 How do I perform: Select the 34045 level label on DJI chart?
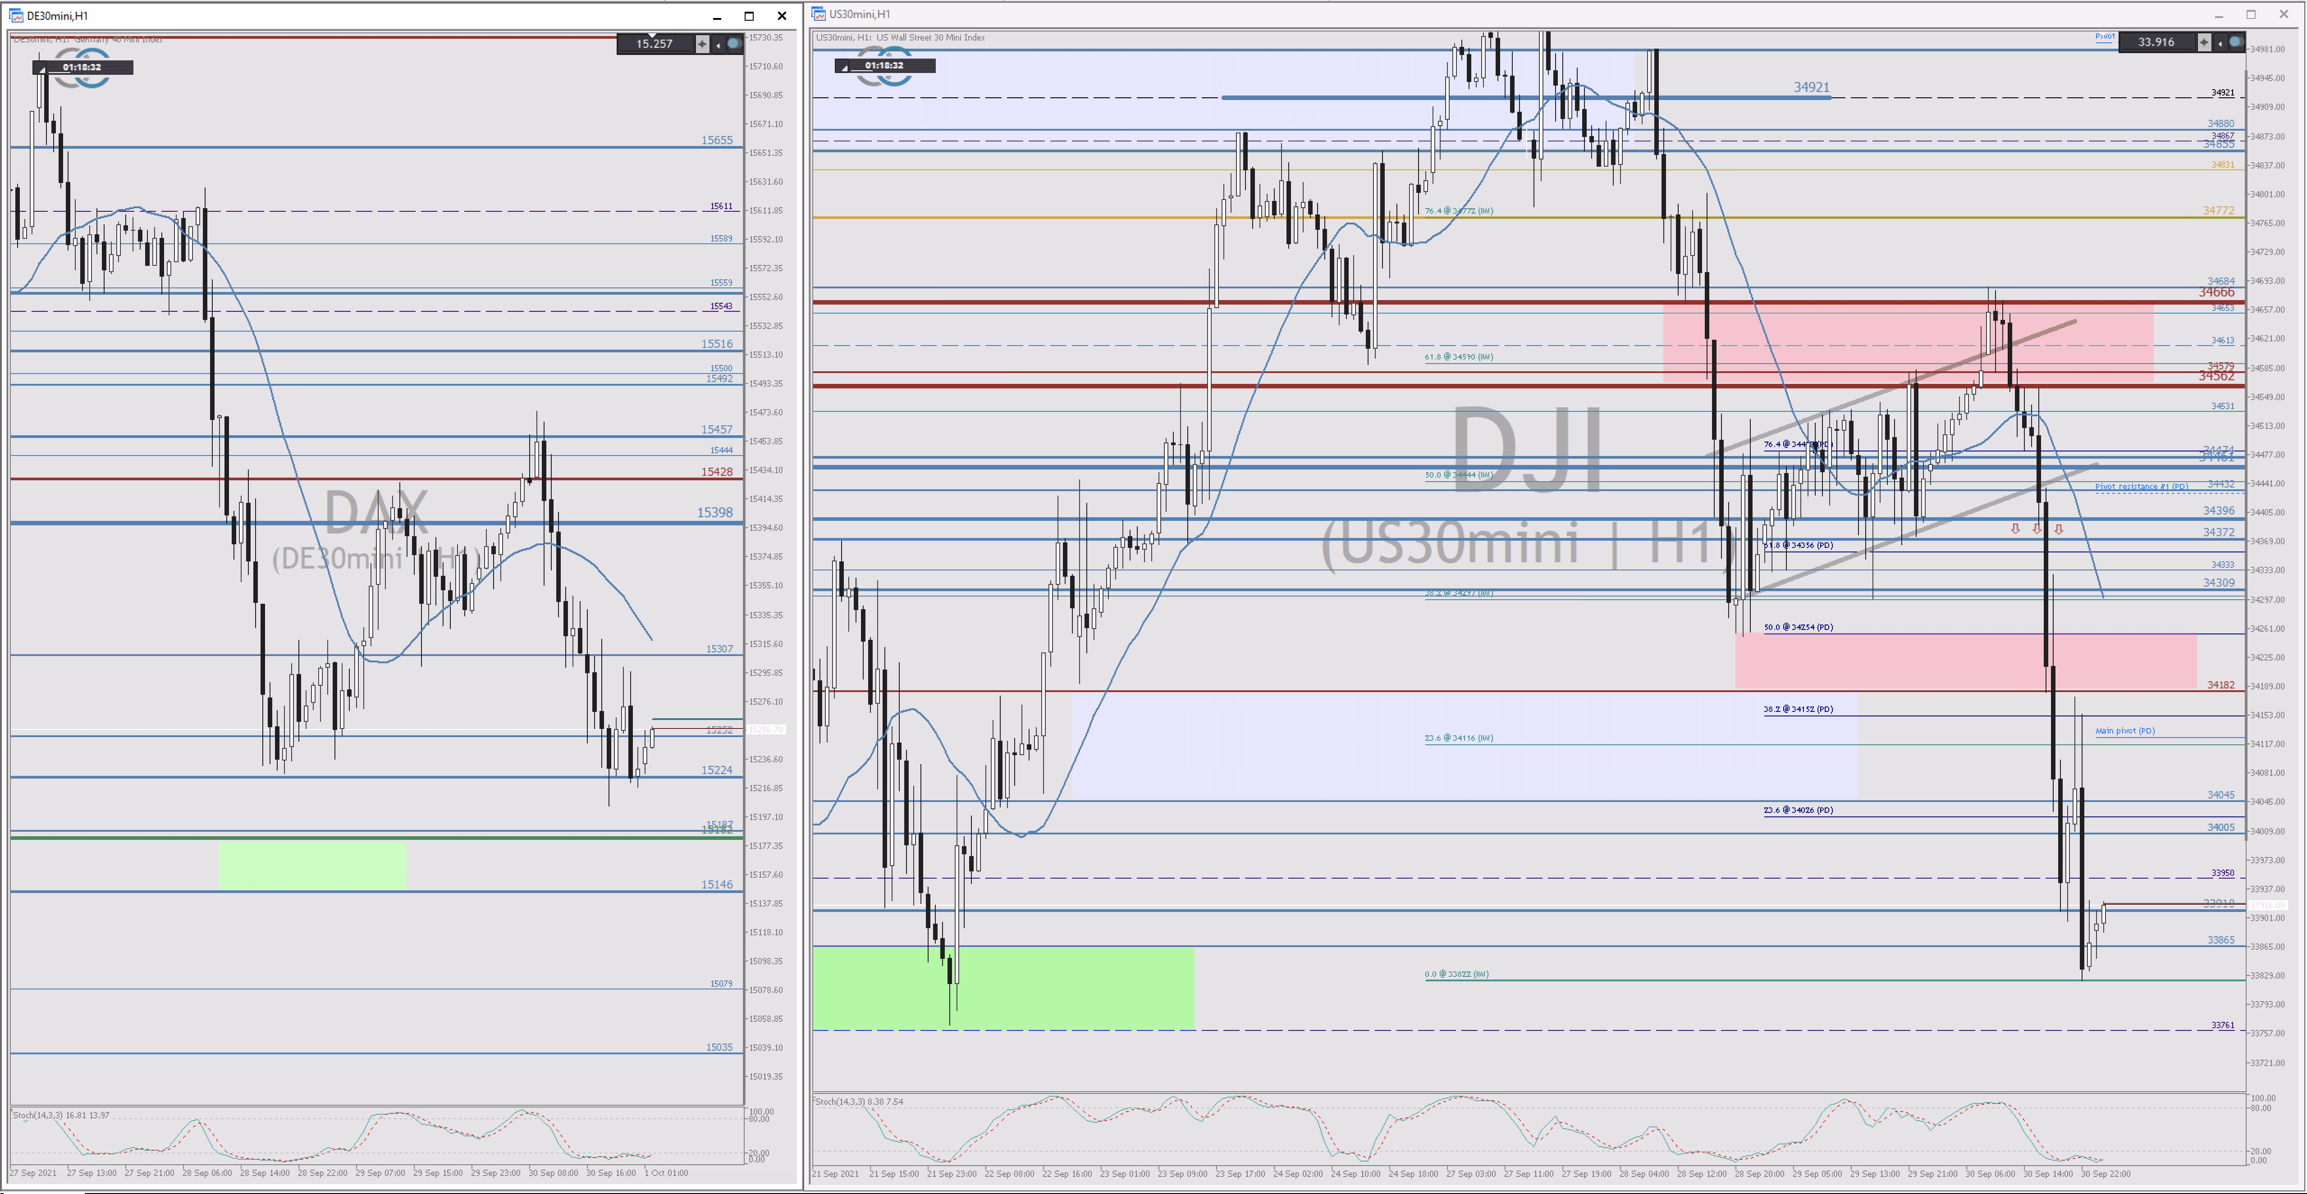click(x=2220, y=795)
